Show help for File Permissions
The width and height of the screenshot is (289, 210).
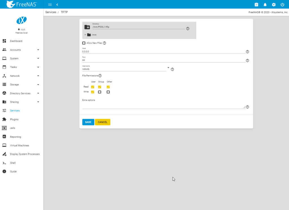click(x=100, y=76)
